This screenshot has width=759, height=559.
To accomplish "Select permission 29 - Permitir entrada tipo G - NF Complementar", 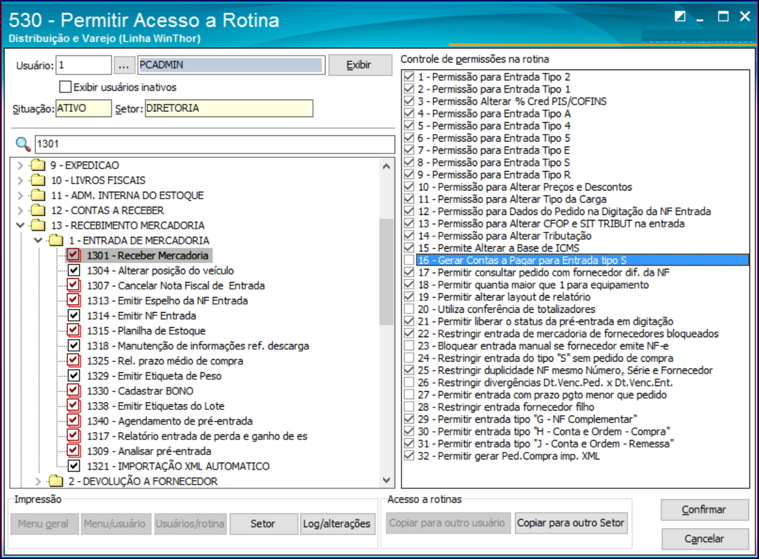I will tap(528, 419).
